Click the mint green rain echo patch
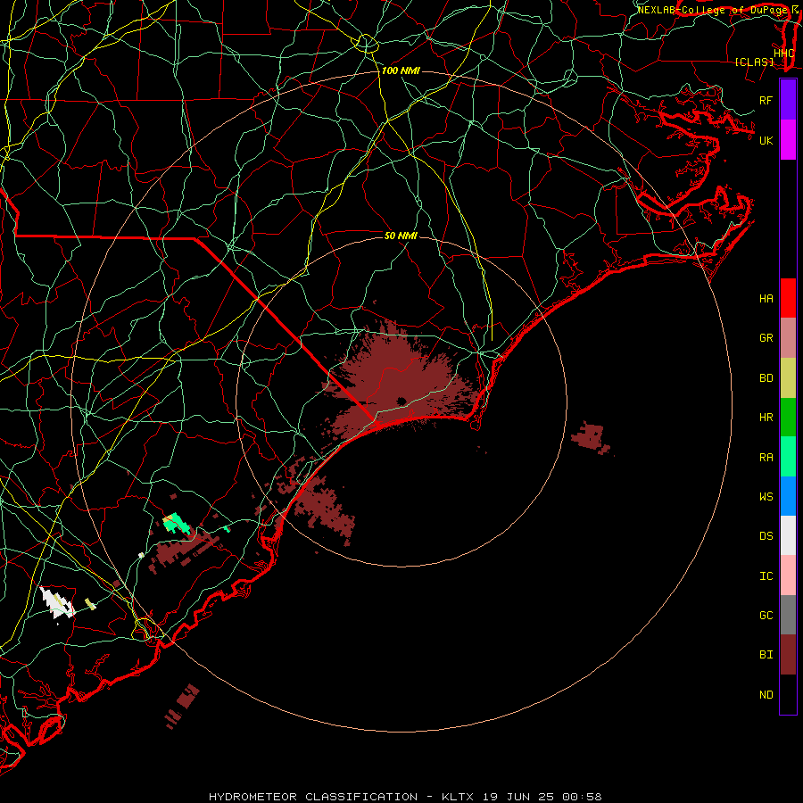This screenshot has width=803, height=803. click(177, 523)
